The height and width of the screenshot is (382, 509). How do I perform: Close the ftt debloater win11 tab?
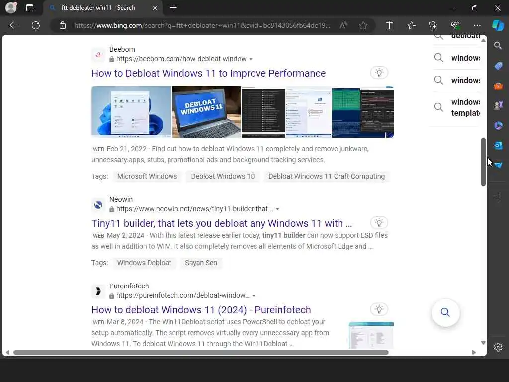point(155,8)
